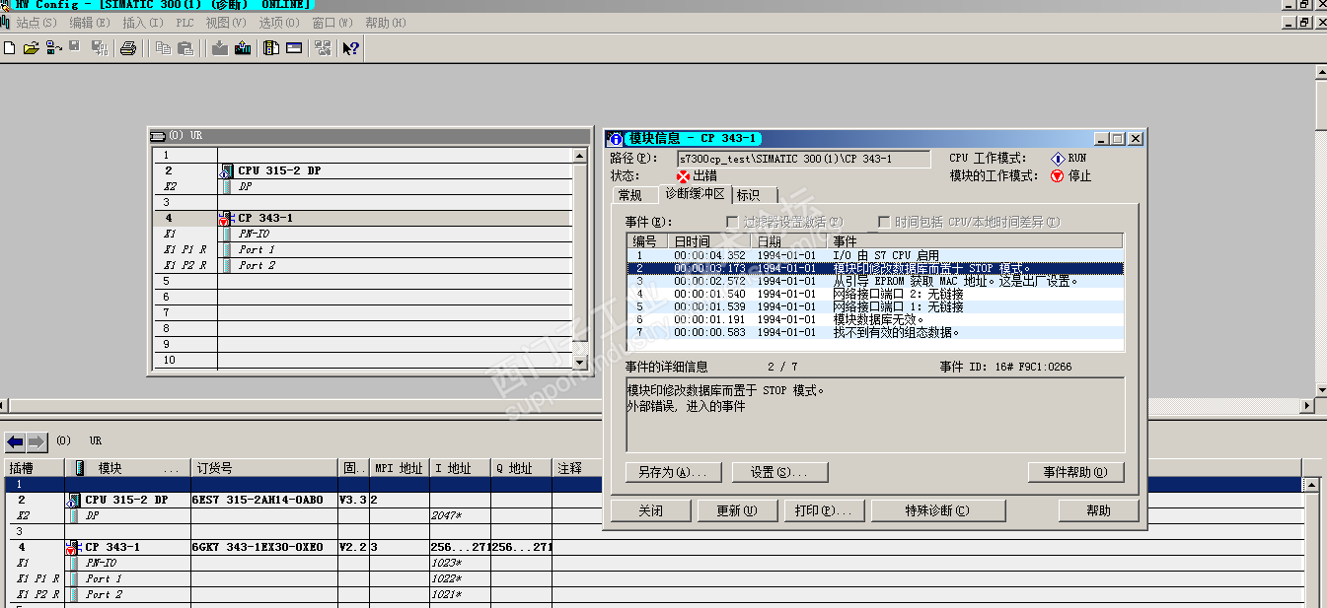Image resolution: width=1327 pixels, height=608 pixels.
Task: Open the 帮助(H) menu
Action: click(386, 22)
